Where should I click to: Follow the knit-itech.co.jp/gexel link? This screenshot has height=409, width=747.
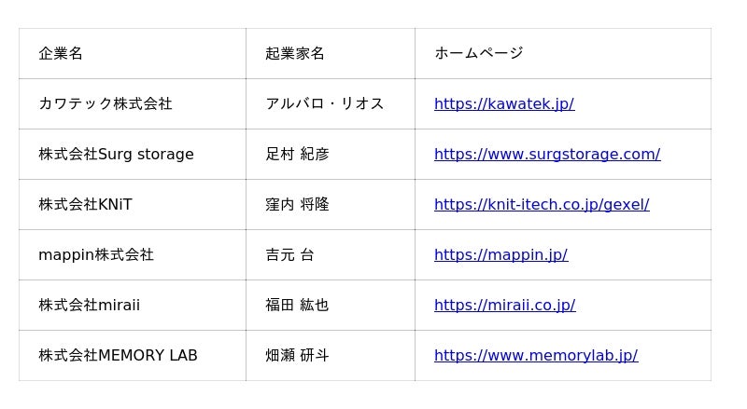(541, 204)
